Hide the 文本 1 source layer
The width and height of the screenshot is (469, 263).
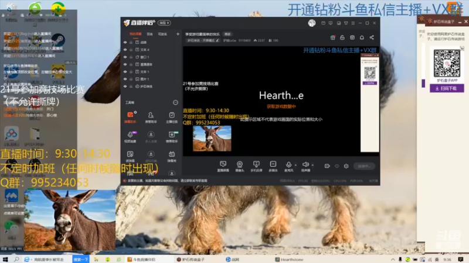pyautogui.click(x=125, y=72)
